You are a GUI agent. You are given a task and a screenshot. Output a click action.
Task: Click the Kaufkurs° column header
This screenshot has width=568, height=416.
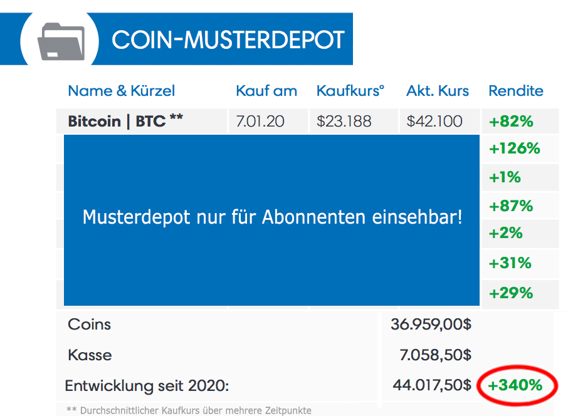(350, 90)
